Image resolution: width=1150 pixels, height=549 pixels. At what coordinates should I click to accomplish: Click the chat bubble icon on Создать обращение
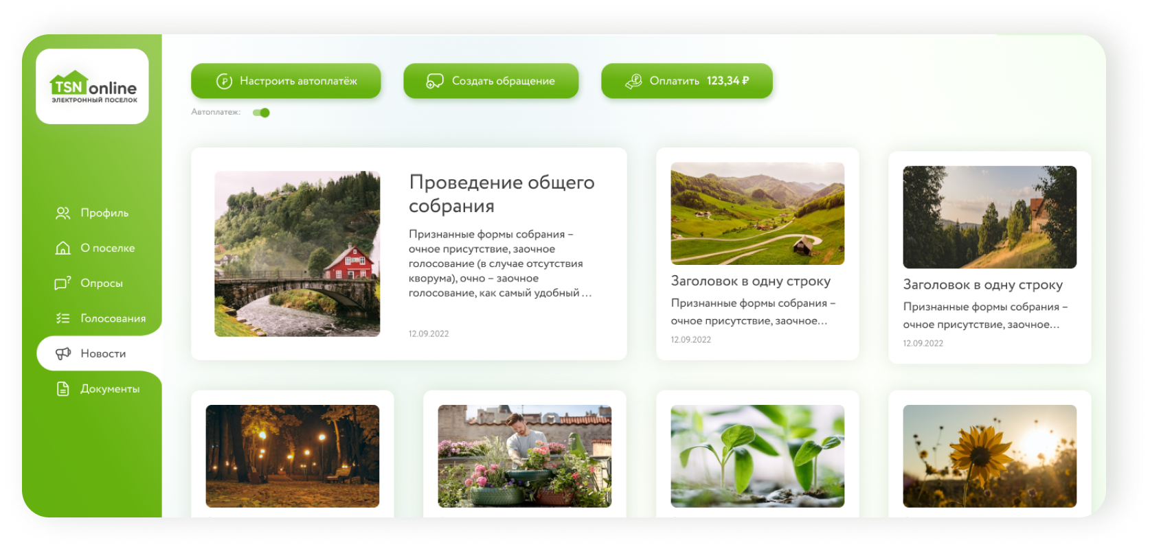click(x=435, y=81)
